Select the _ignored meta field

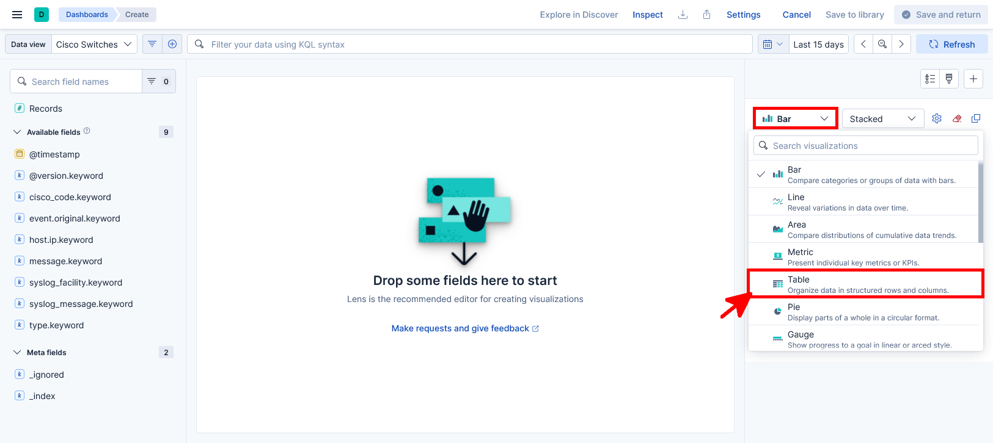tap(46, 374)
